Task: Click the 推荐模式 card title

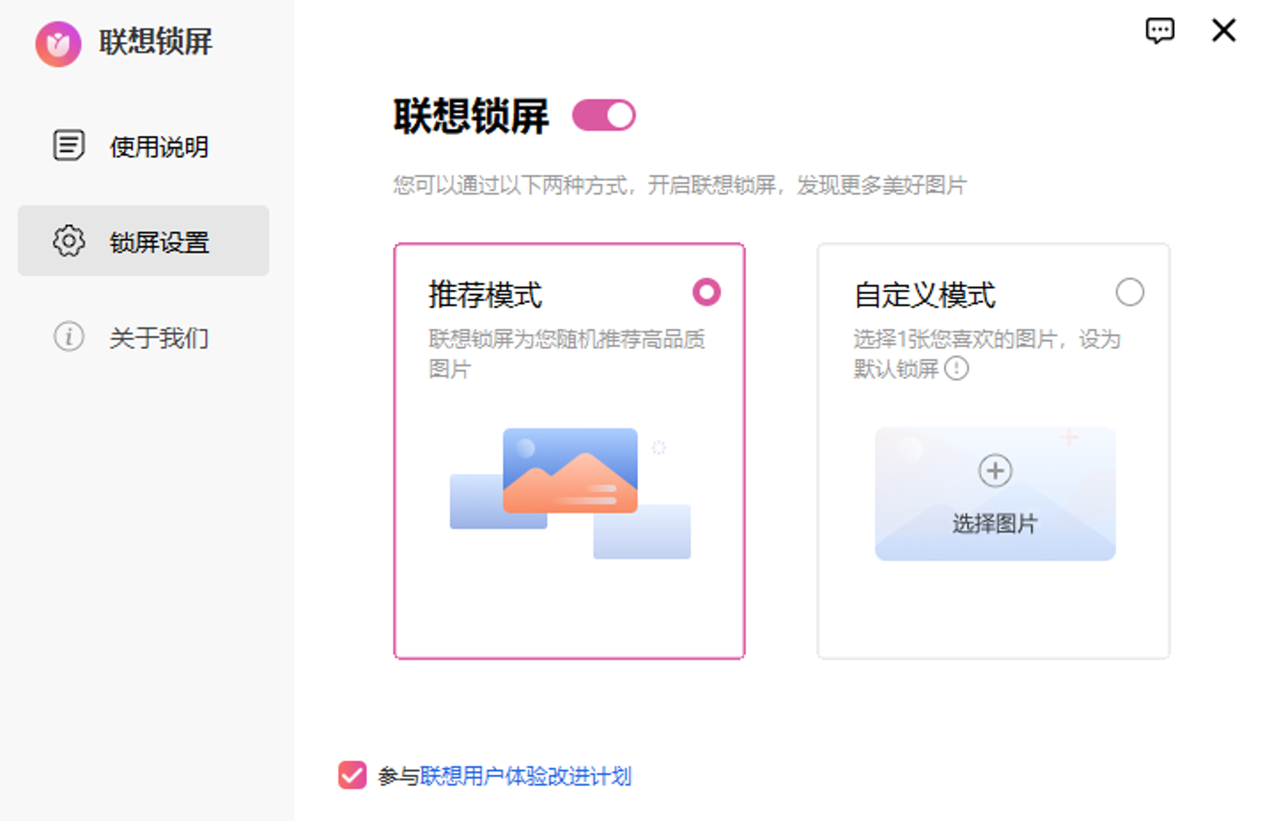Action: tap(485, 294)
